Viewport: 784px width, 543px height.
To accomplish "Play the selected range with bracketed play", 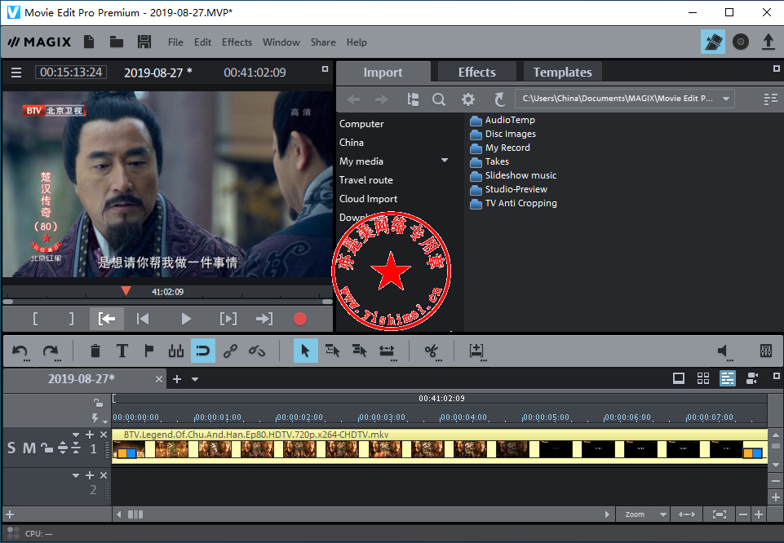I will point(228,319).
